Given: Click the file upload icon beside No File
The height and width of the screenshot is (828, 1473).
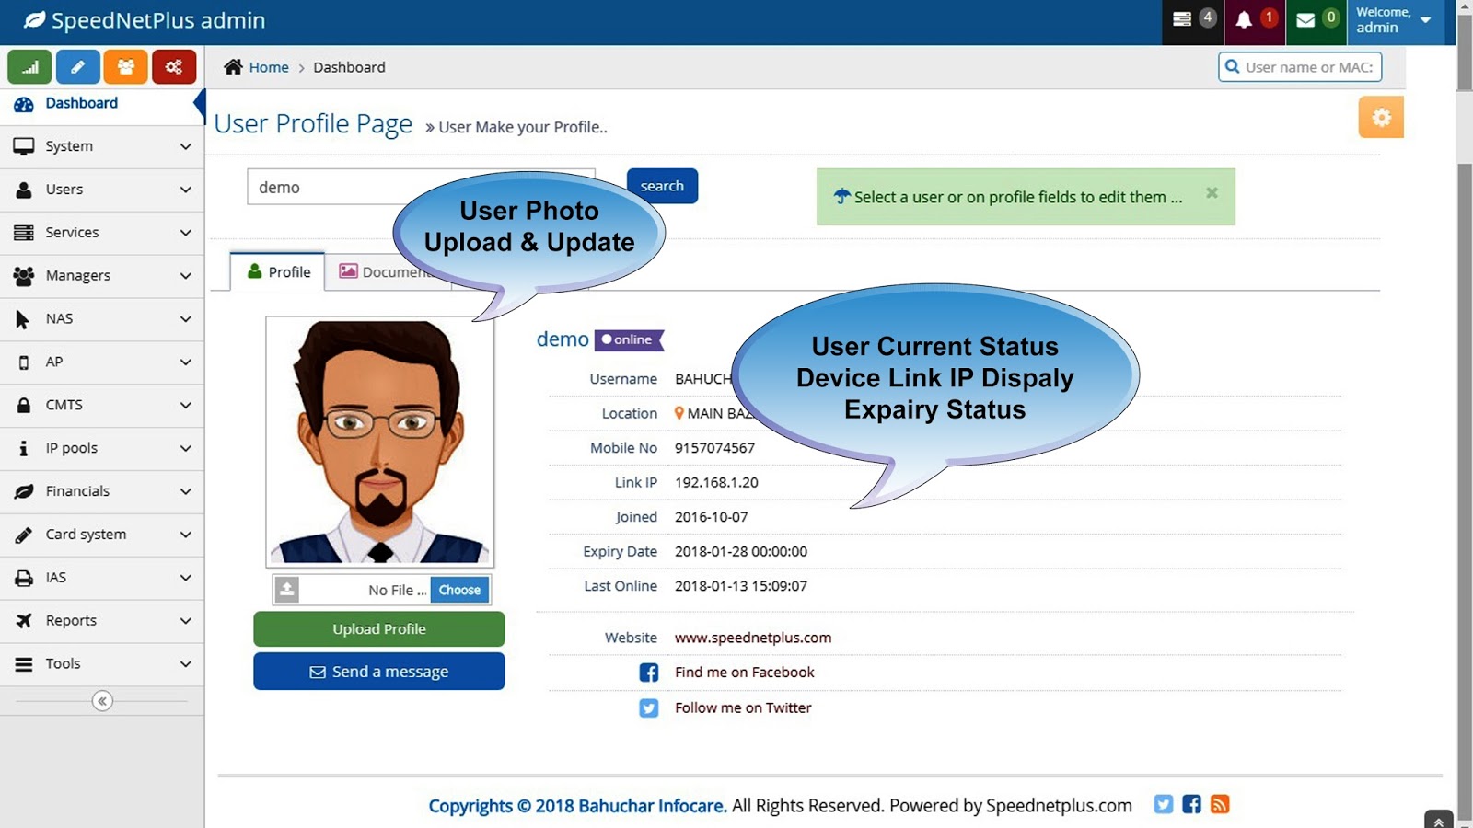Looking at the screenshot, I should point(287,590).
